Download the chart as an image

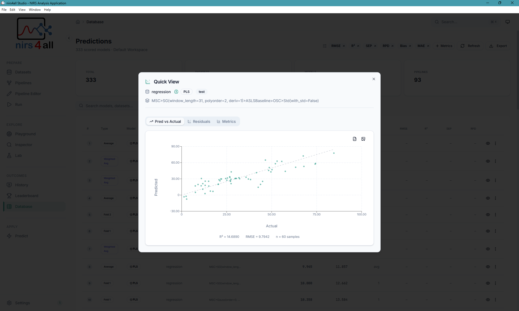363,139
